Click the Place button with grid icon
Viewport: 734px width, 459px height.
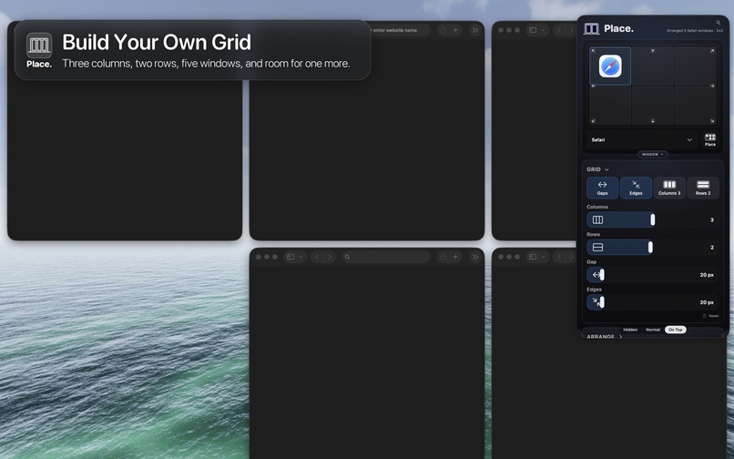(x=710, y=139)
